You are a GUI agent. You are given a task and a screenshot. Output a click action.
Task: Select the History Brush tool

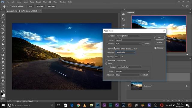(x=3, y=48)
